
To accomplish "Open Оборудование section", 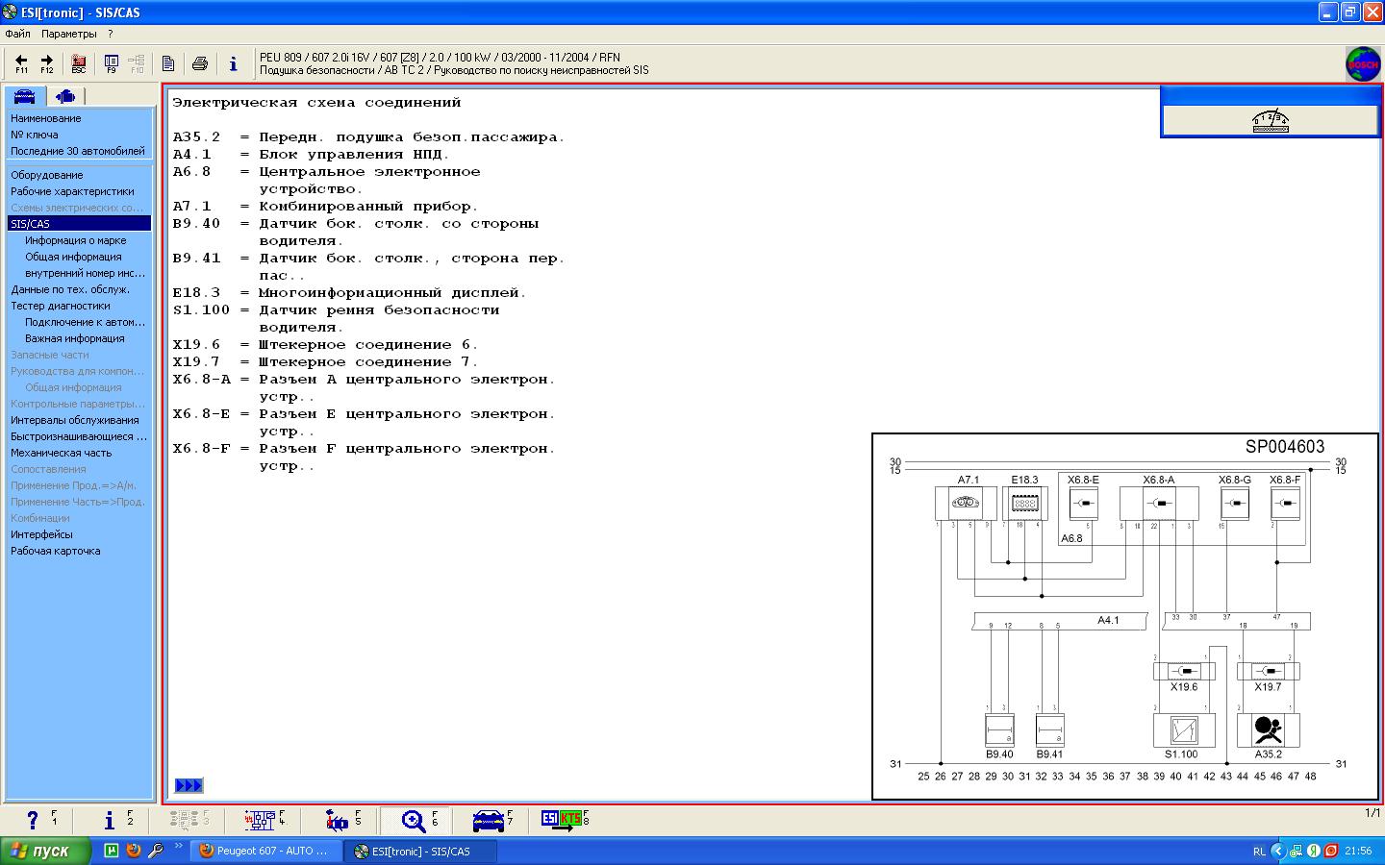I will coord(47,175).
